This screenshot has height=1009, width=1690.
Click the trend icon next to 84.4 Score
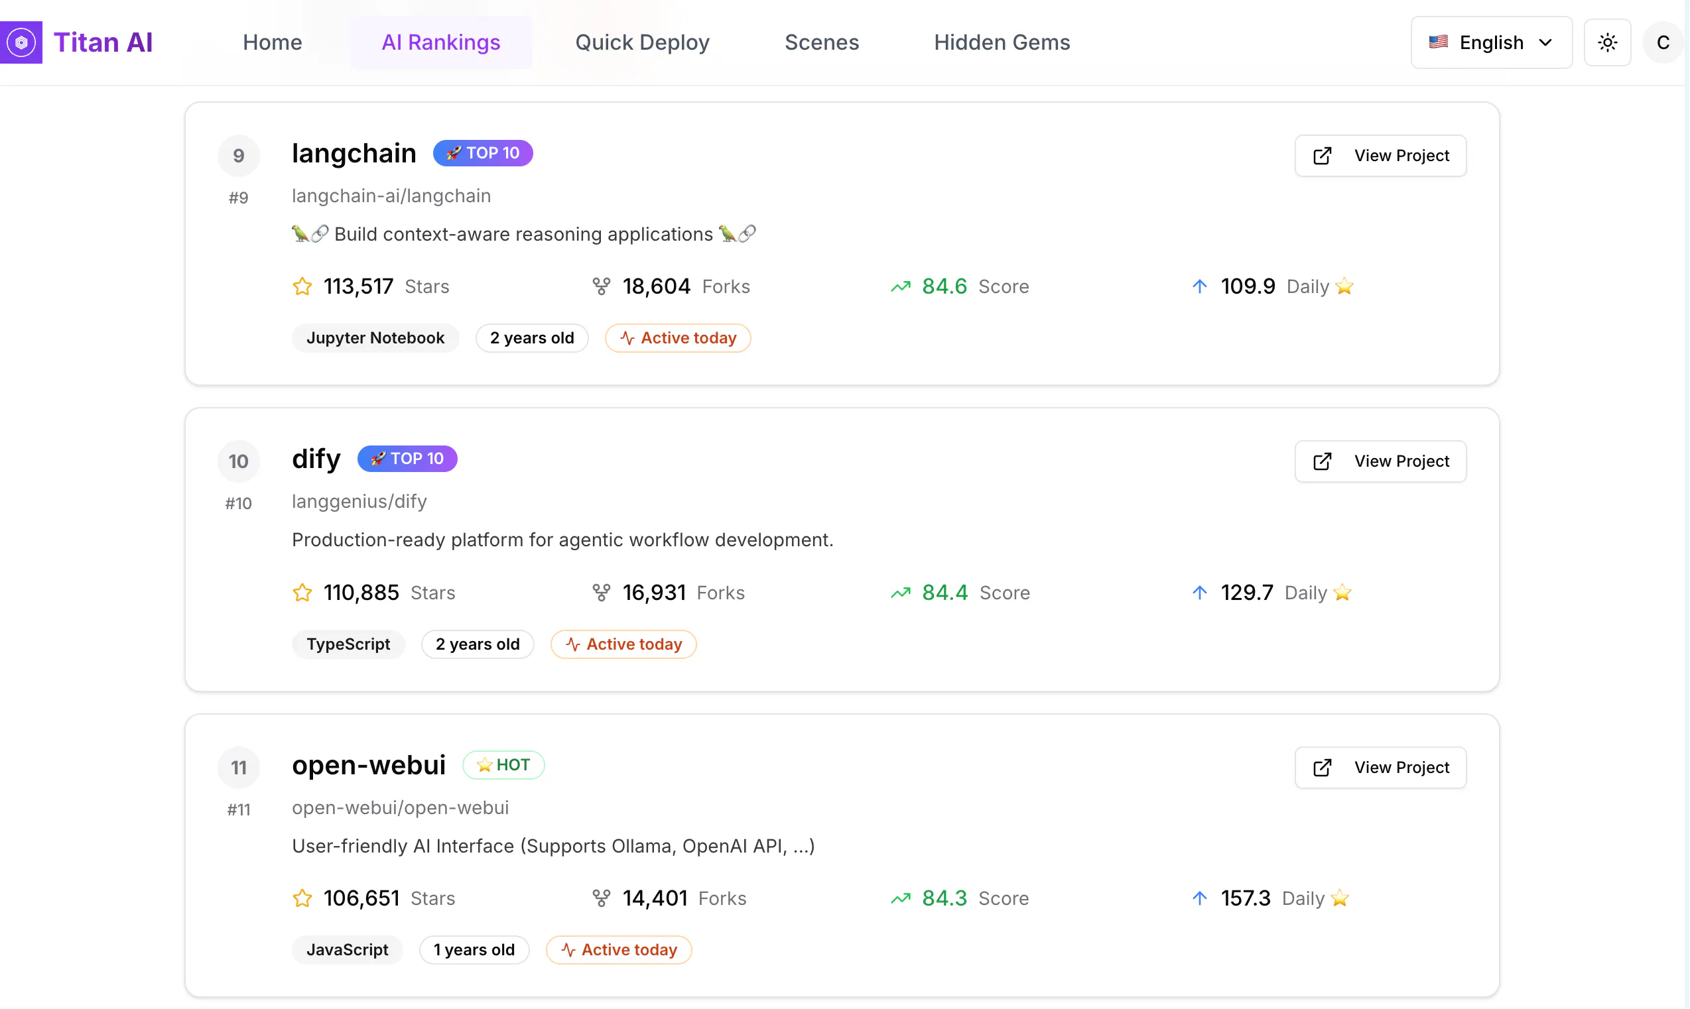click(x=901, y=593)
